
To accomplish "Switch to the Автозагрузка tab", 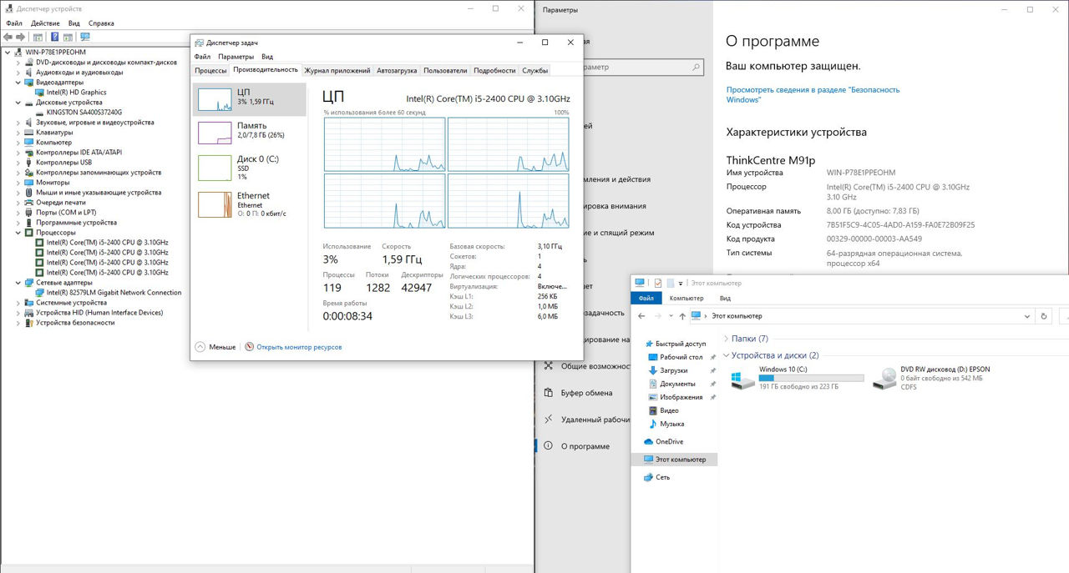I will coord(397,71).
